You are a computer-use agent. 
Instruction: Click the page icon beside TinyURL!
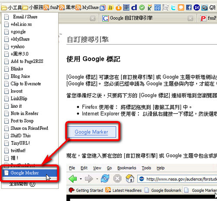coord(7,143)
